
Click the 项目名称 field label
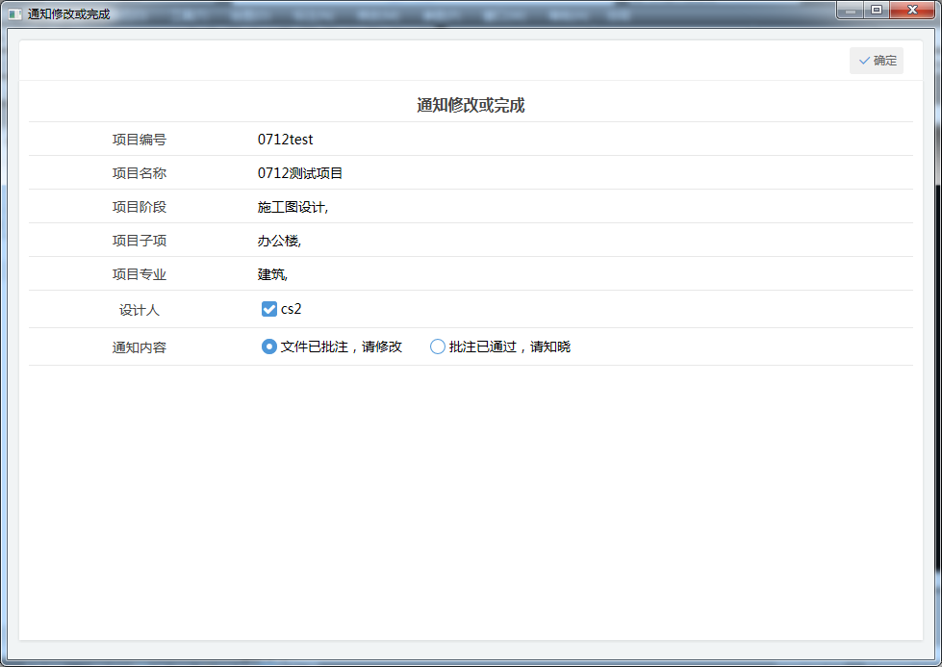pyautogui.click(x=140, y=173)
